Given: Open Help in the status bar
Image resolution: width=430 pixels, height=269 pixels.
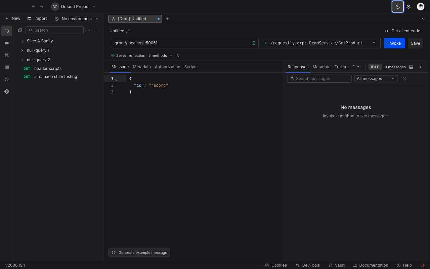Looking at the screenshot, I should click(404, 265).
